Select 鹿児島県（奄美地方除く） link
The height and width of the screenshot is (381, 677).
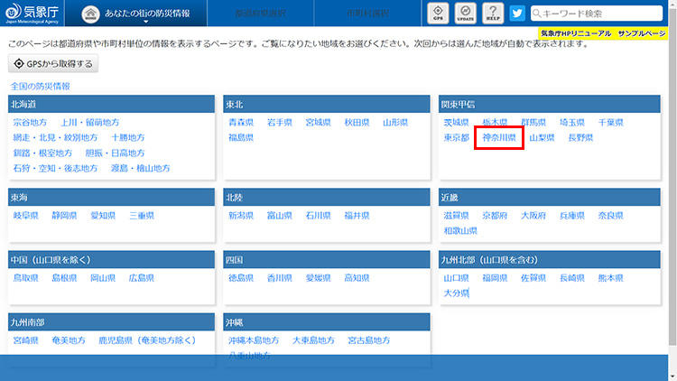click(147, 340)
